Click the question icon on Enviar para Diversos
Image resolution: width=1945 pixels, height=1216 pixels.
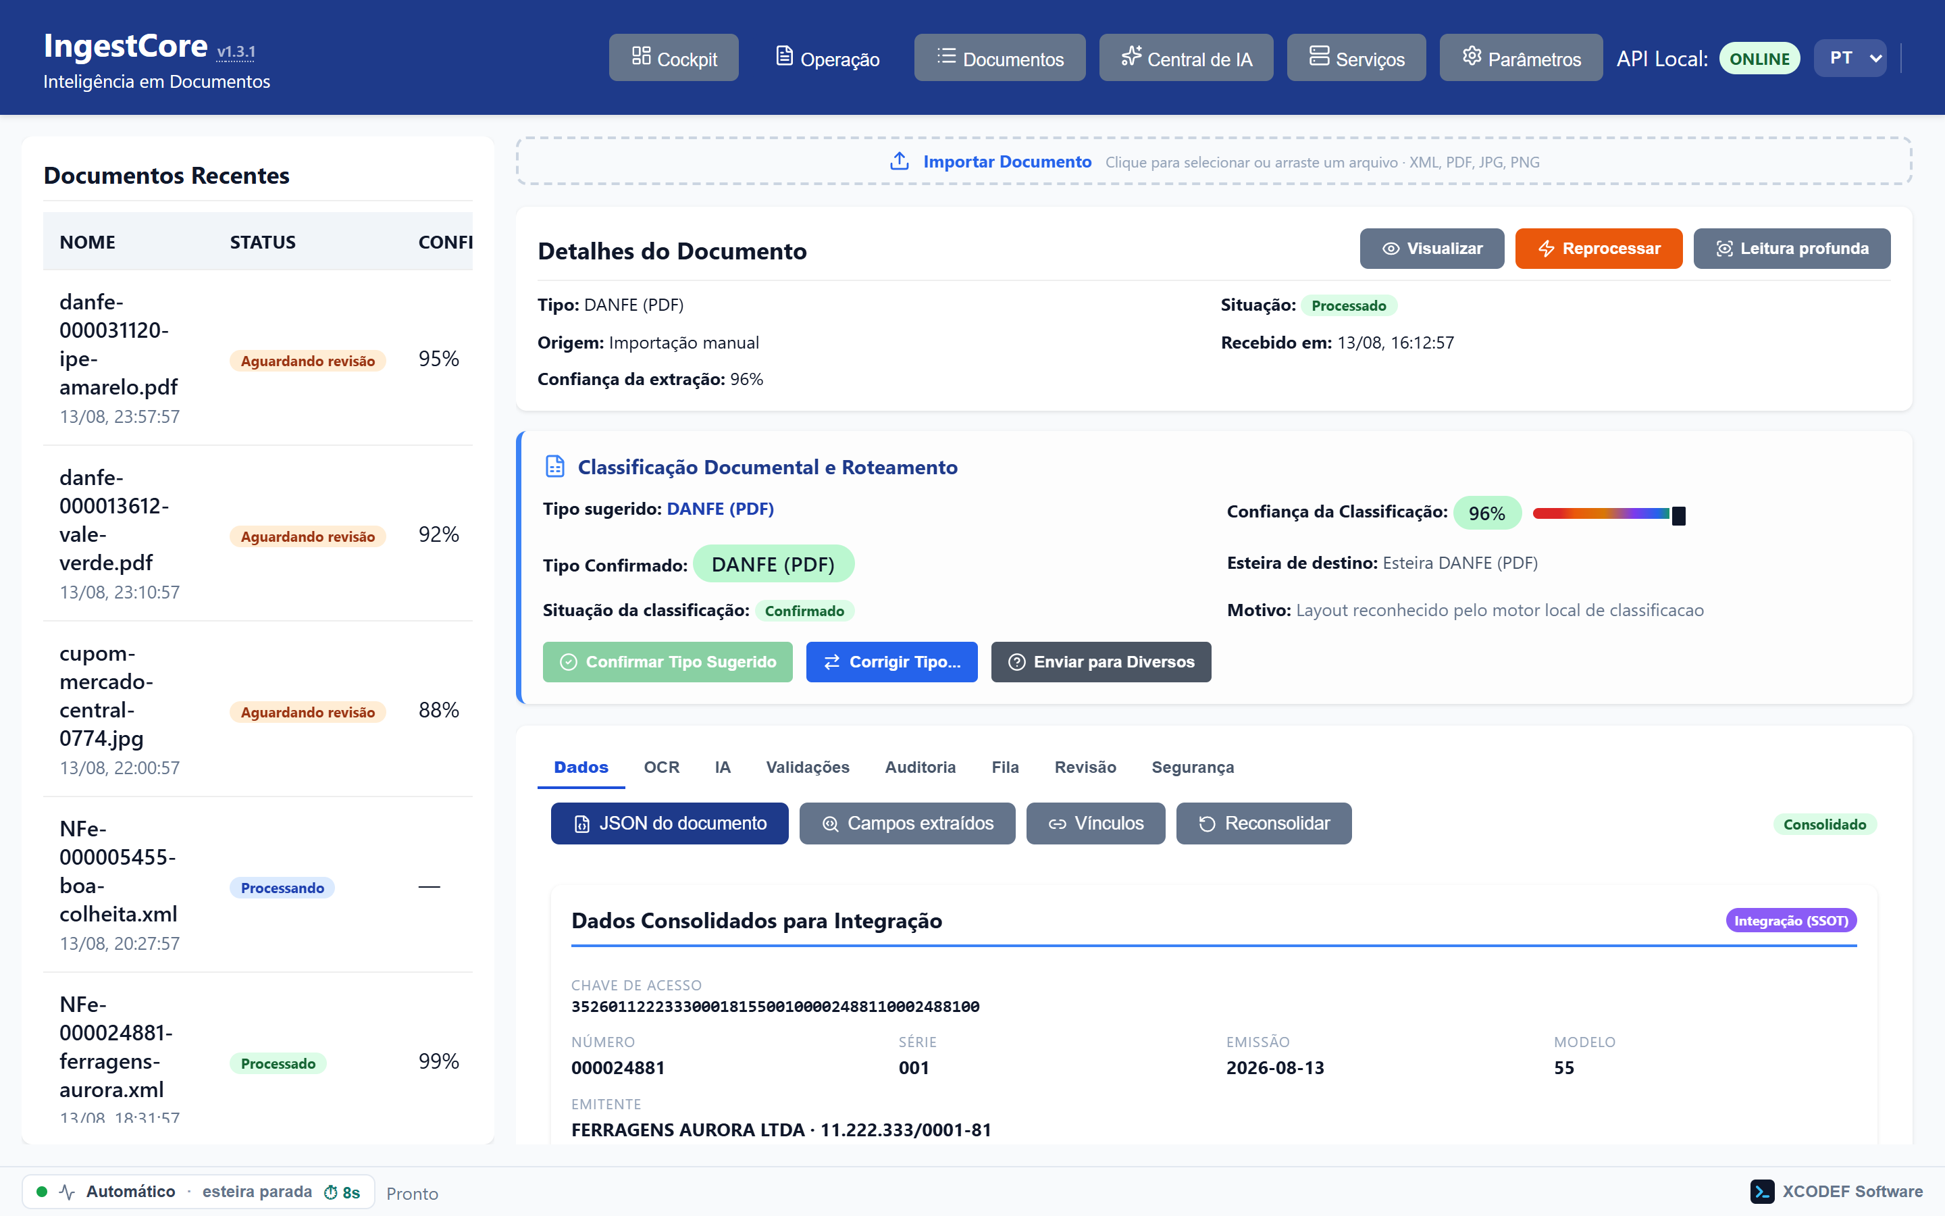point(1016,662)
